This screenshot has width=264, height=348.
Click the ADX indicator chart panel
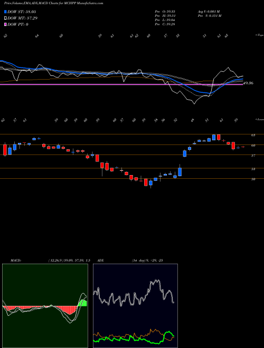pos(135,306)
